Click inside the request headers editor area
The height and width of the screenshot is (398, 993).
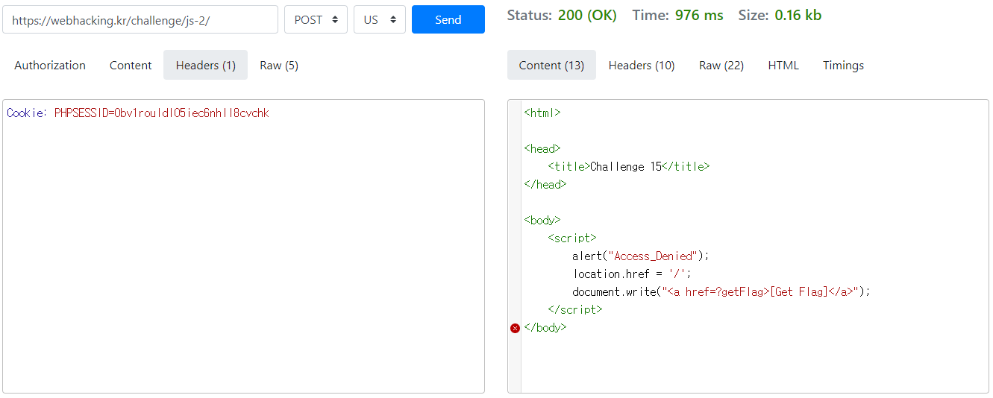243,246
